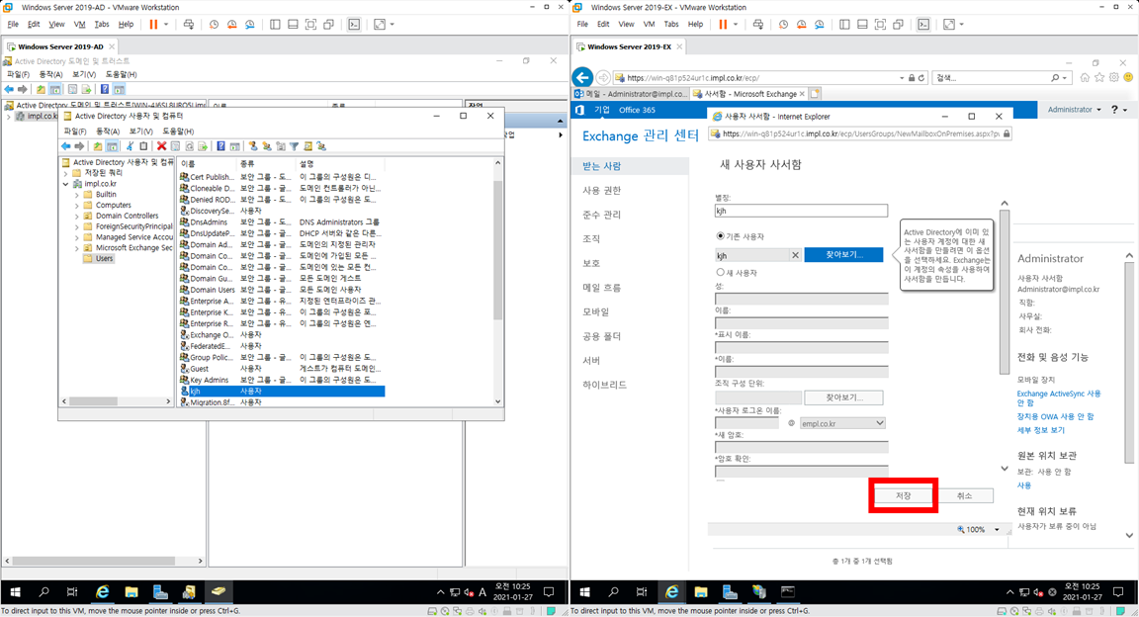The height and width of the screenshot is (617, 1139).
Task: Open the 사용 권한 section in Exchange
Action: click(x=601, y=191)
